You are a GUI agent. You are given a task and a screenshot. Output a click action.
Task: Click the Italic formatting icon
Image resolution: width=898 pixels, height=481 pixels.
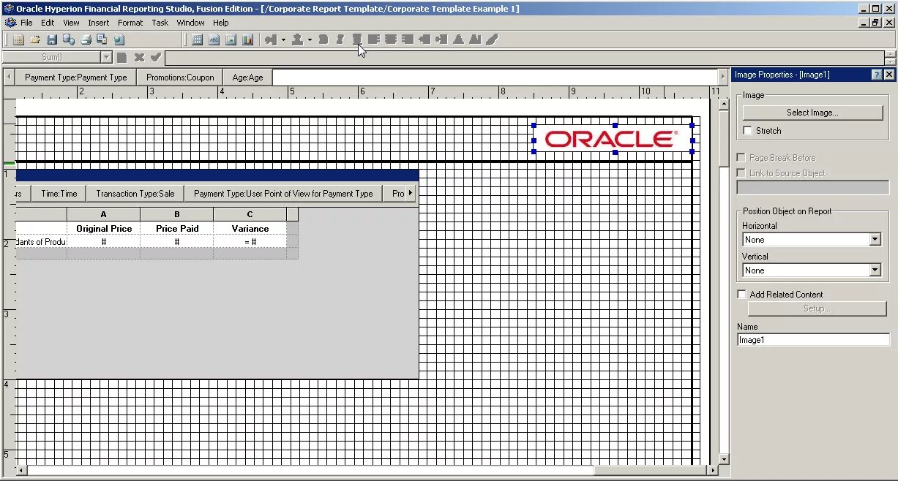click(x=340, y=39)
